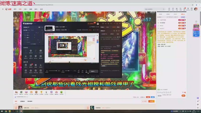
Task: Open the Douyu site hamburger menu
Action: pos(3,9)
